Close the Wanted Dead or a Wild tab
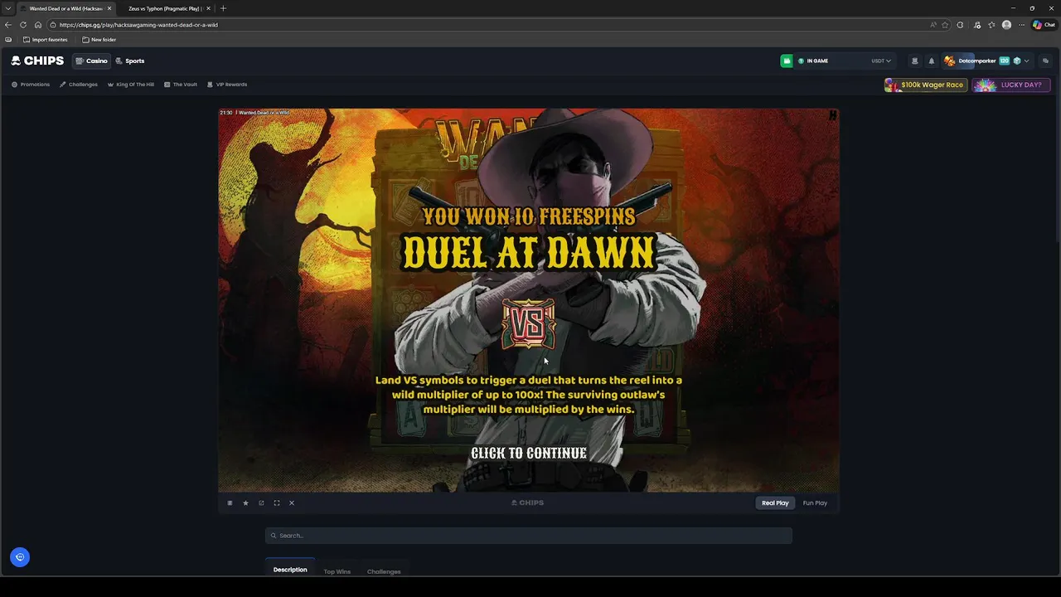Screen dimensions: 1061x597 click(109, 8)
